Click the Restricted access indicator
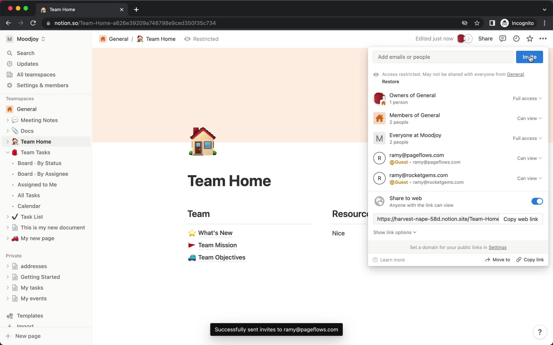553x345 pixels. pyautogui.click(x=201, y=39)
